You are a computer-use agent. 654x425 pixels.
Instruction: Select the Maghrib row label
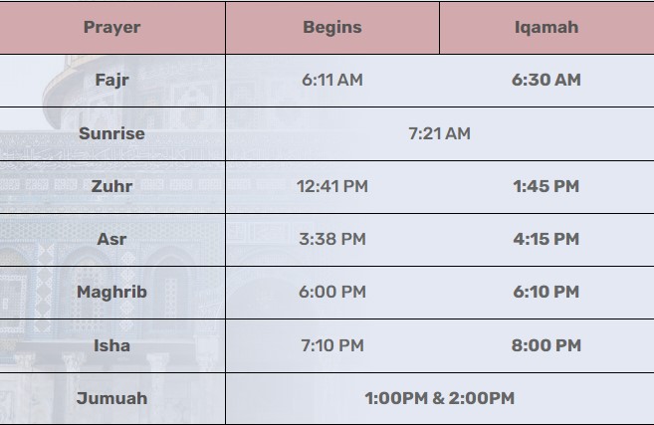click(x=111, y=292)
